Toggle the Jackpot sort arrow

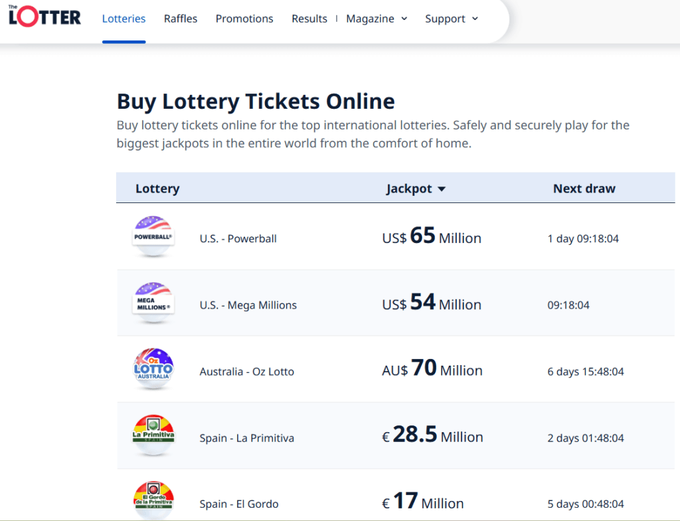442,189
